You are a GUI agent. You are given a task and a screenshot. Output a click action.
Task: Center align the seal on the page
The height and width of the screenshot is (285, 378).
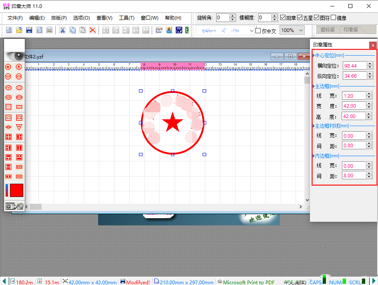pos(106,30)
